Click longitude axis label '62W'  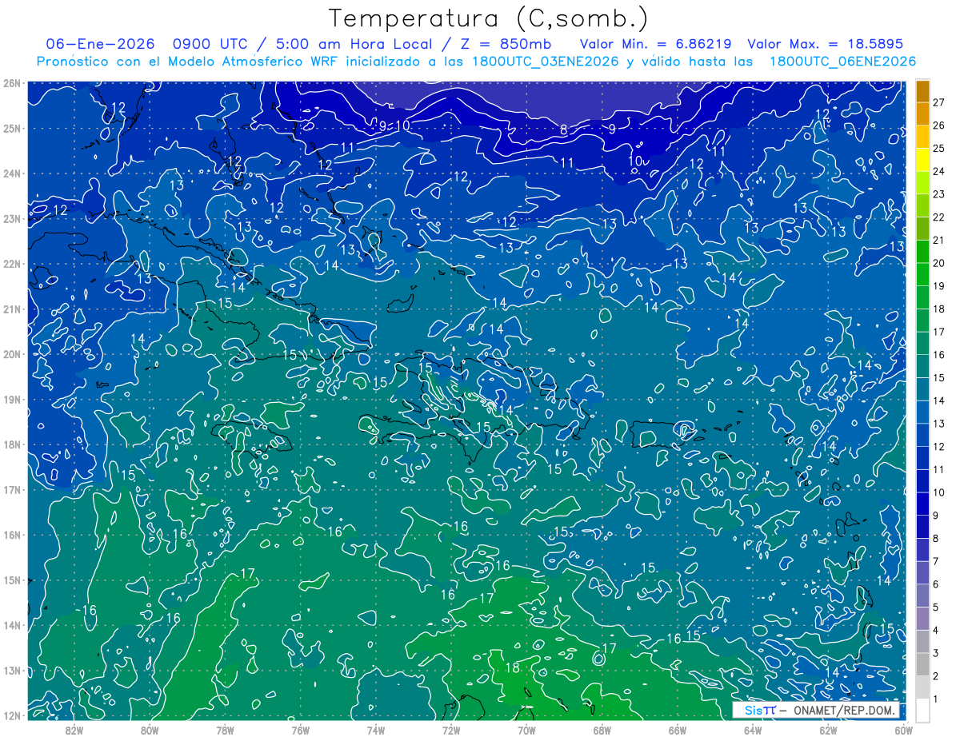829,730
